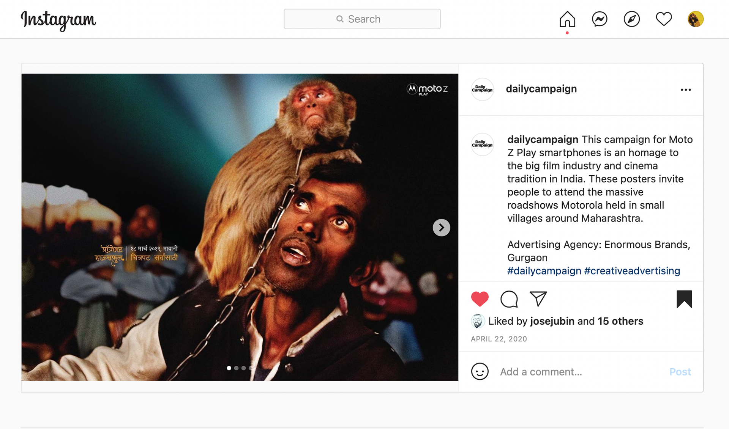Open the post options three-dot menu

(686, 90)
